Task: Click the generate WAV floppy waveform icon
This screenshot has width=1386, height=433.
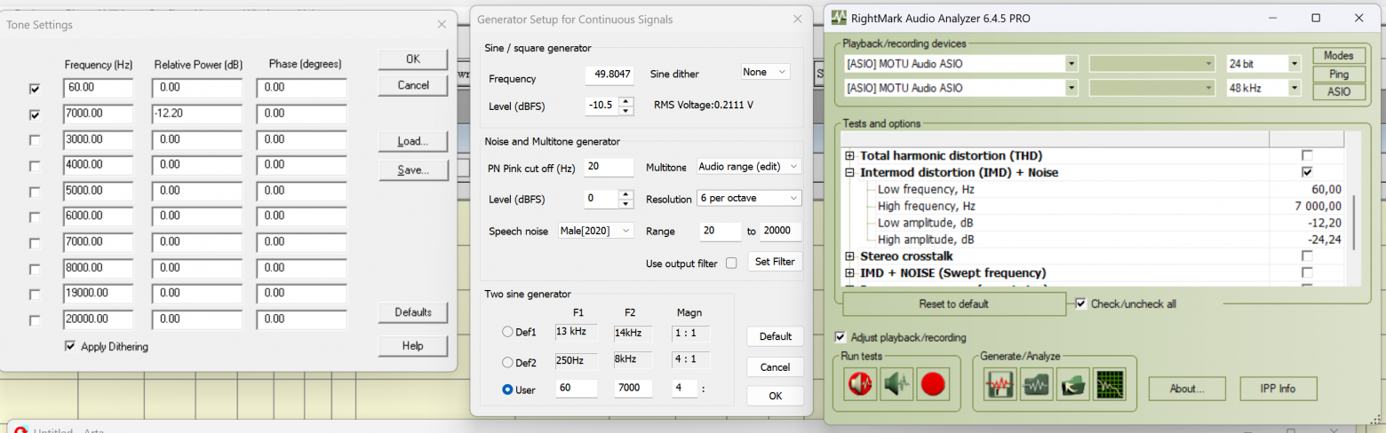Action: point(1000,384)
